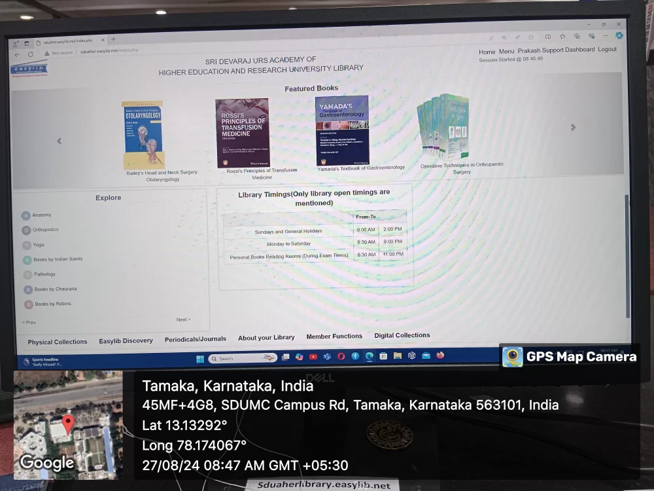The width and height of the screenshot is (654, 491).
Task: Click the taskbar Search box
Action: tap(243, 358)
